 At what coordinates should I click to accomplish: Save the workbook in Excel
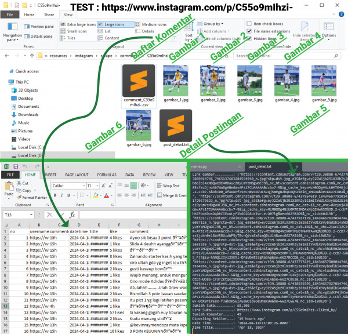pos(16,166)
